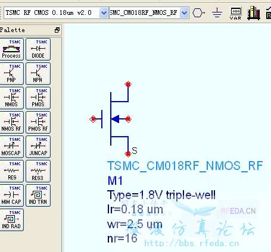The height and width of the screenshot is (252, 271).
Task: Choose the TSMC RES resistor
Action: click(x=11, y=171)
